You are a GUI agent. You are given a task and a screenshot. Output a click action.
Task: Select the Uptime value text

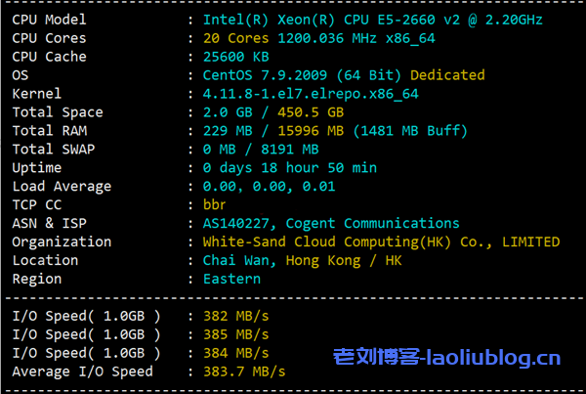pyautogui.click(x=289, y=168)
